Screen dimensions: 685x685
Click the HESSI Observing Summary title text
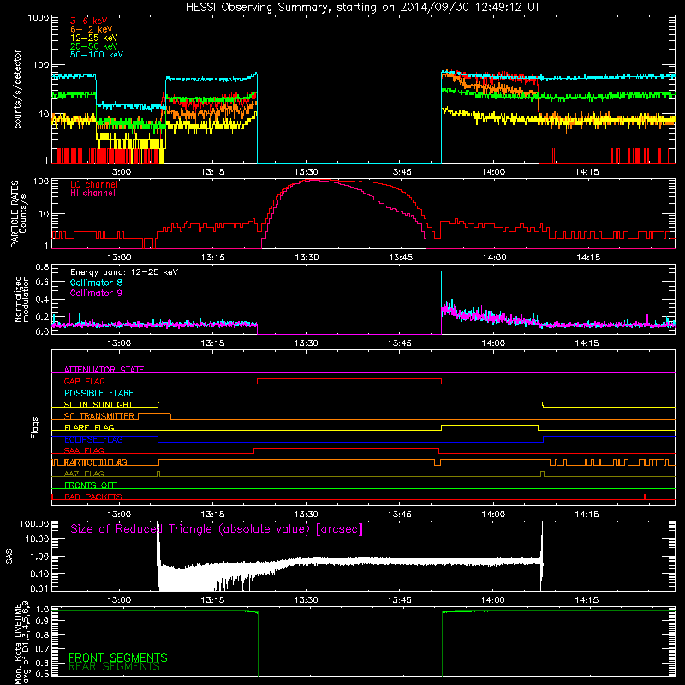362,8
